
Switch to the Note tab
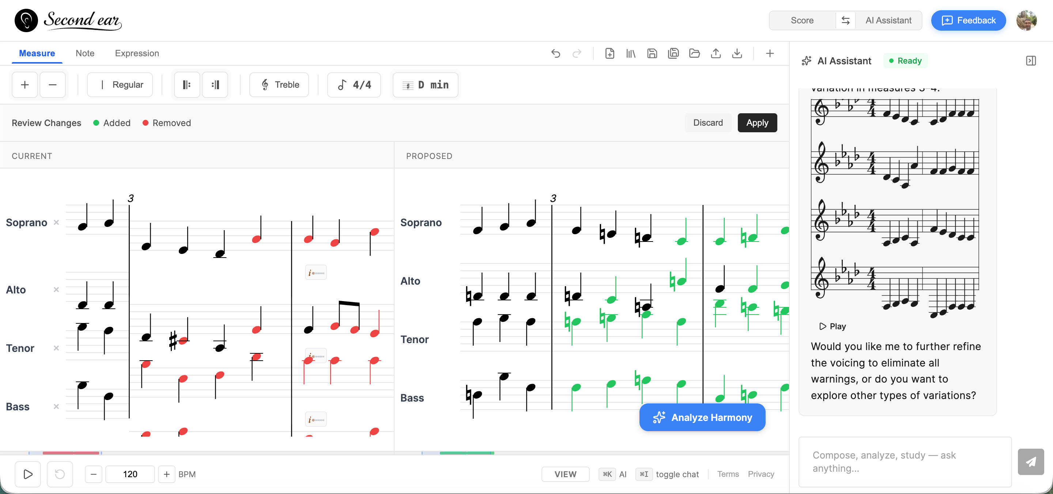(x=84, y=53)
